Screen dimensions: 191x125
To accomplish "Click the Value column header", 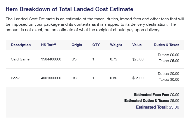I will (x=137, y=45).
